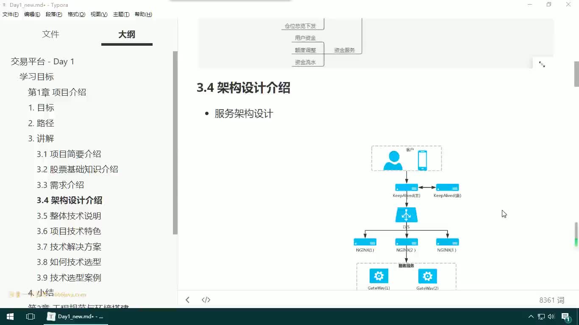Select outline entry 第1章 项目介绍

(x=57, y=92)
